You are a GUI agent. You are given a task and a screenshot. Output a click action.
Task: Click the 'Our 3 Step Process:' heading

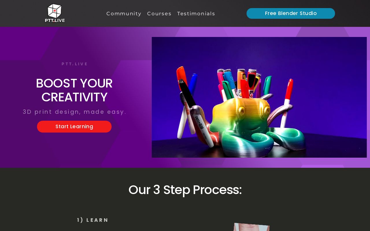pos(185,190)
